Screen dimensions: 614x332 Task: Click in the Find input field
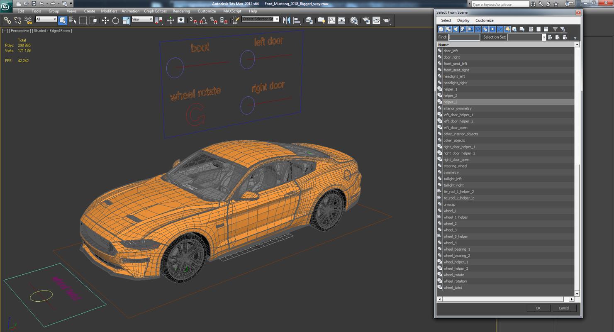tap(464, 37)
